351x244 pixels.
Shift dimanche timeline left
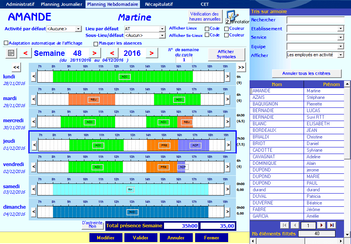click(33, 211)
